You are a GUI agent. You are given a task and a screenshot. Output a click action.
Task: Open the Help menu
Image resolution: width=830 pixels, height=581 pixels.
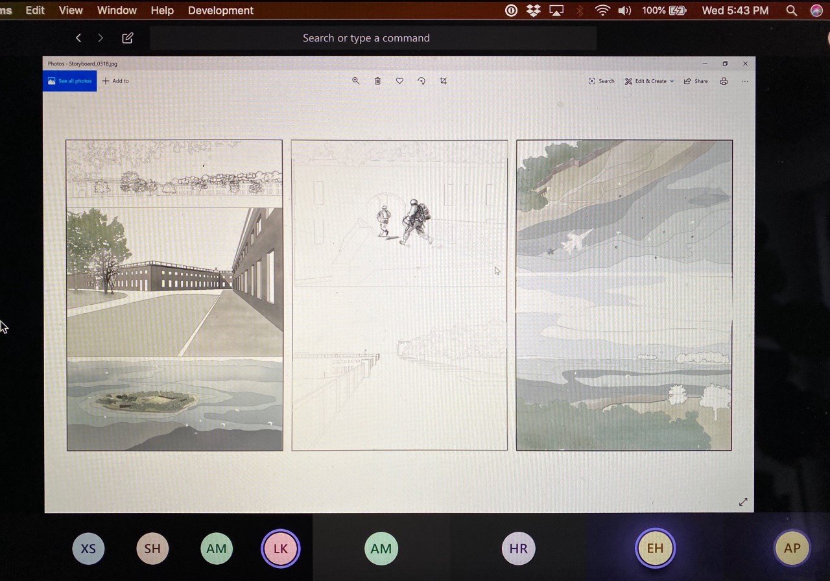[162, 10]
